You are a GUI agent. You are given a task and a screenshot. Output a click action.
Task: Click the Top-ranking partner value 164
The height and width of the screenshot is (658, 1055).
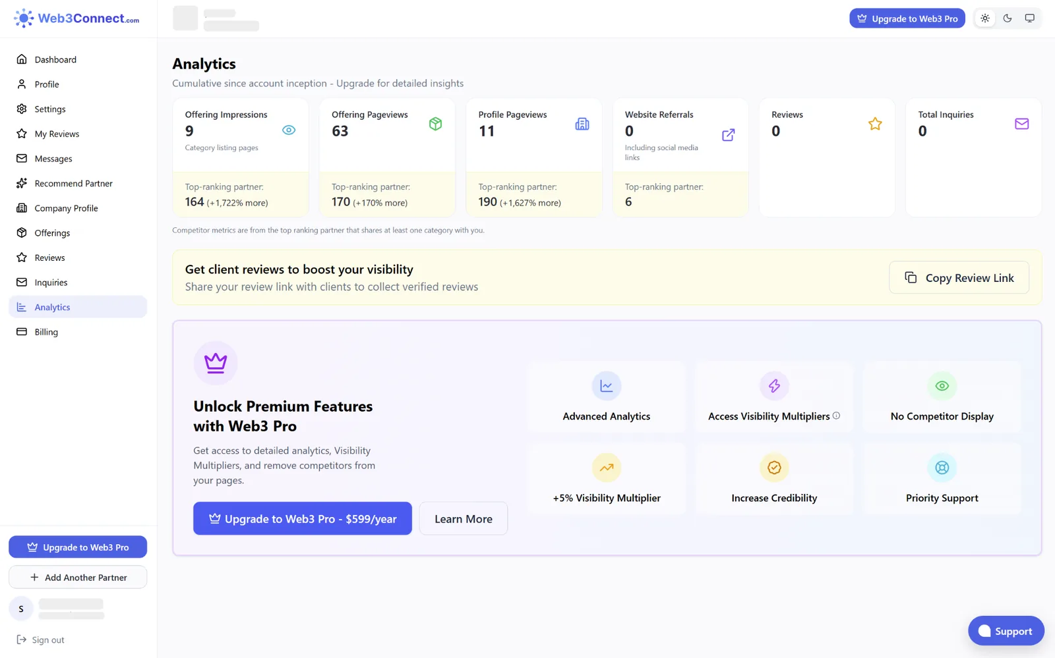195,202
